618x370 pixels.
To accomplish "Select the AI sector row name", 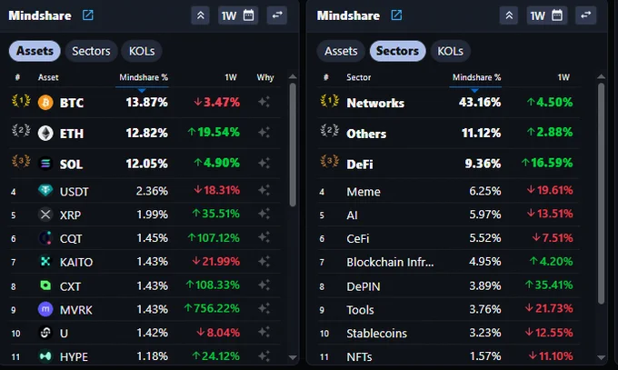I will (352, 215).
